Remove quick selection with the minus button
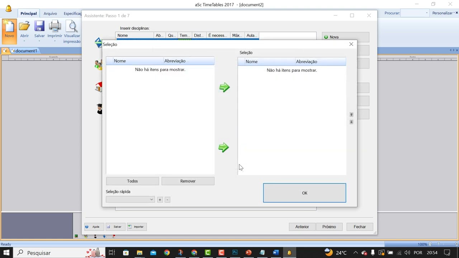This screenshot has height=258, width=459. tap(167, 200)
